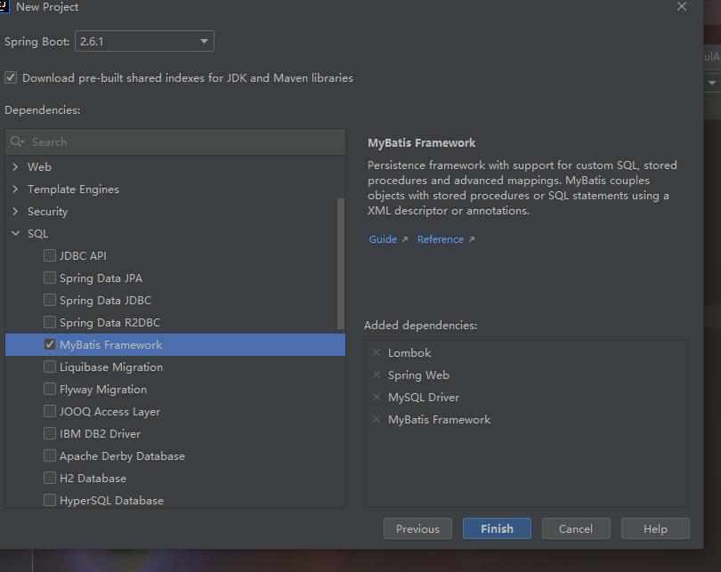Image resolution: width=721 pixels, height=572 pixels.
Task: Click Finish to create project
Action: 497,528
